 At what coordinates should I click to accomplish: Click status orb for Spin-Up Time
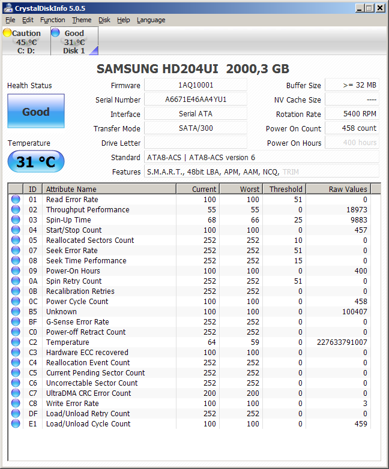pyautogui.click(x=16, y=220)
